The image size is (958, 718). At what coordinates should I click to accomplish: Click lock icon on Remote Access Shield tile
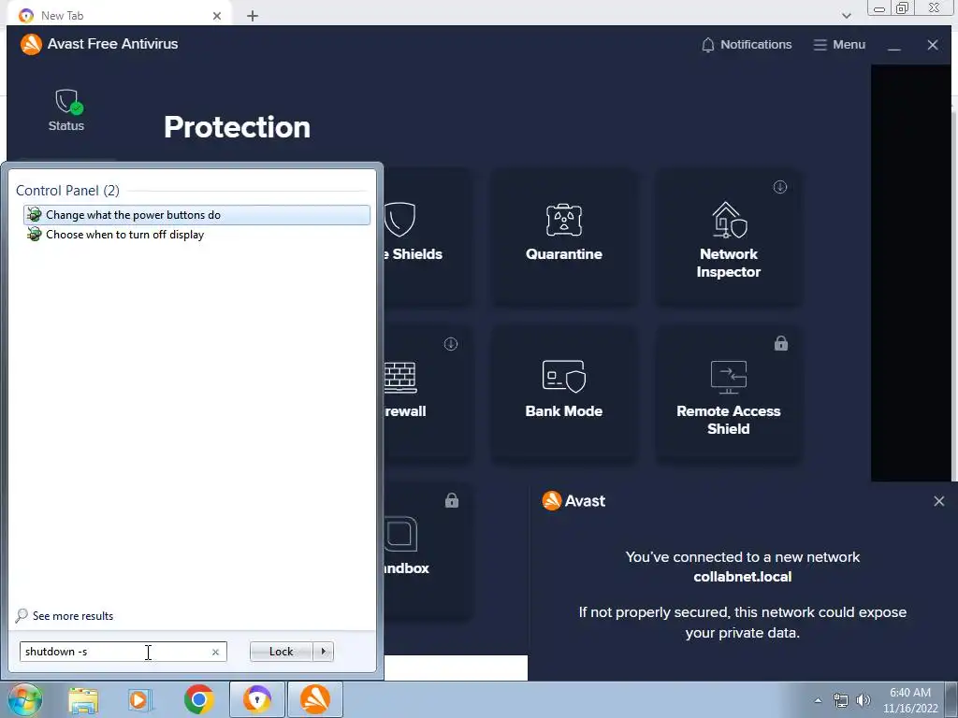[781, 343]
